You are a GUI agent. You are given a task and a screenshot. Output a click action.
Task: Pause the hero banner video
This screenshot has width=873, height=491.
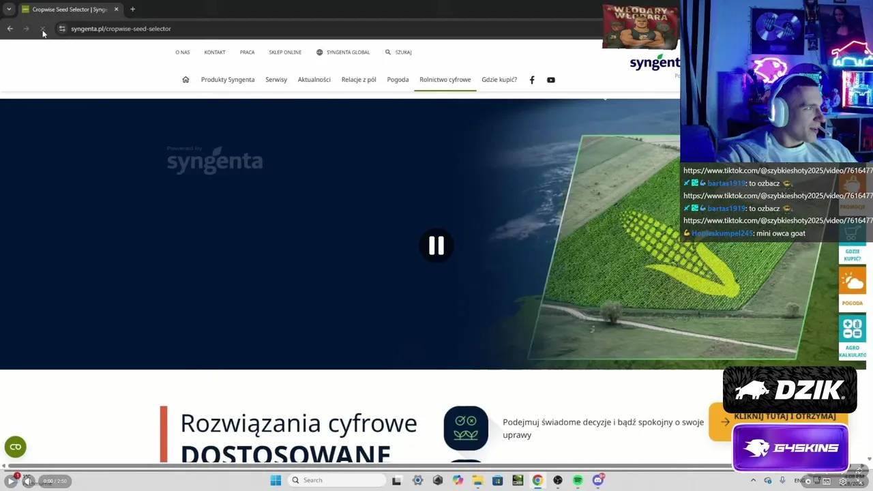tap(436, 245)
